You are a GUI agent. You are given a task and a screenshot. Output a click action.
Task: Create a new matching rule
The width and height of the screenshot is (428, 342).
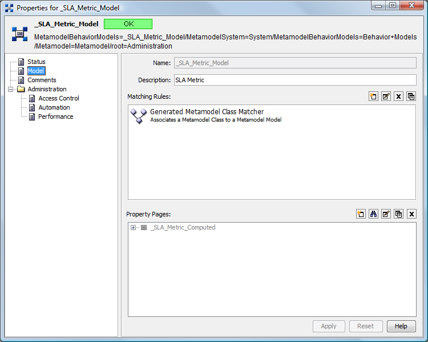(x=373, y=96)
